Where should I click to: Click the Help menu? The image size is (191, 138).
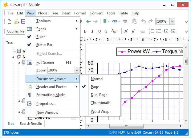point(135,13)
